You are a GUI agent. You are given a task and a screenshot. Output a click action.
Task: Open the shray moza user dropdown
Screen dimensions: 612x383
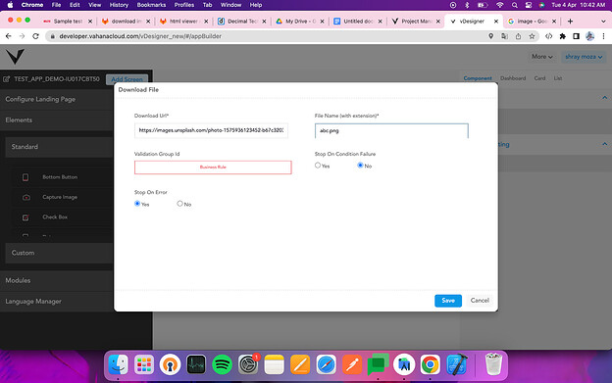584,57
